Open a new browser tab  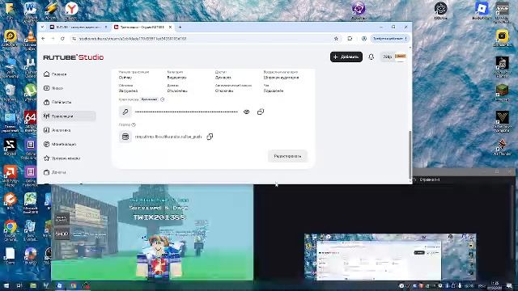point(180,27)
